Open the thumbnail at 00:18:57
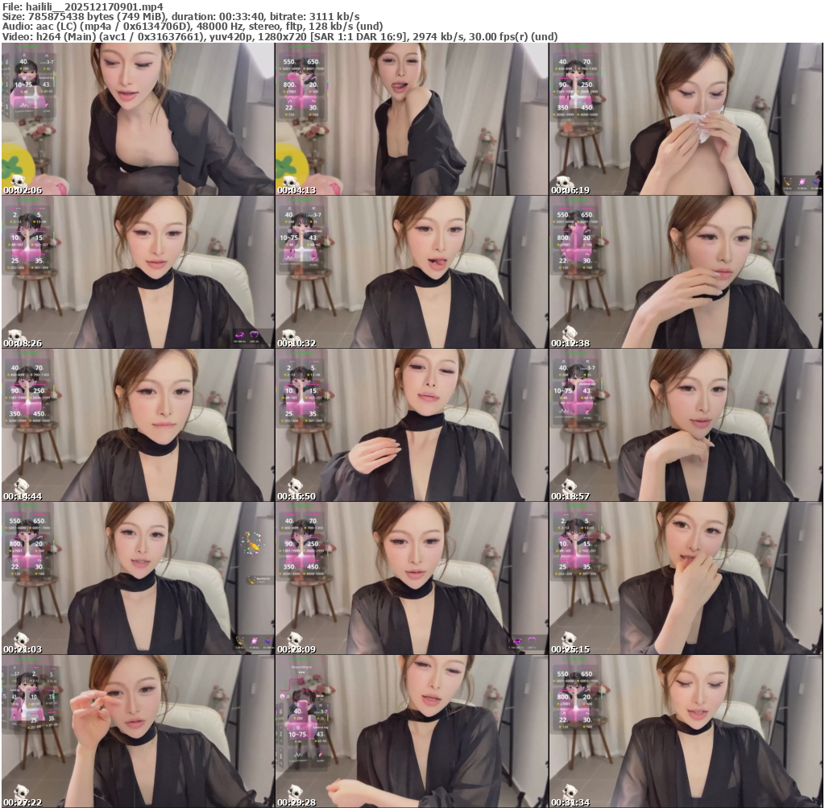825x808 pixels. 686,425
